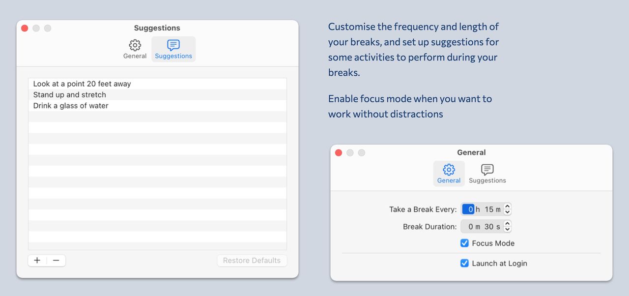Adjust the Take a Break Every stepper arrows

pyautogui.click(x=508, y=209)
